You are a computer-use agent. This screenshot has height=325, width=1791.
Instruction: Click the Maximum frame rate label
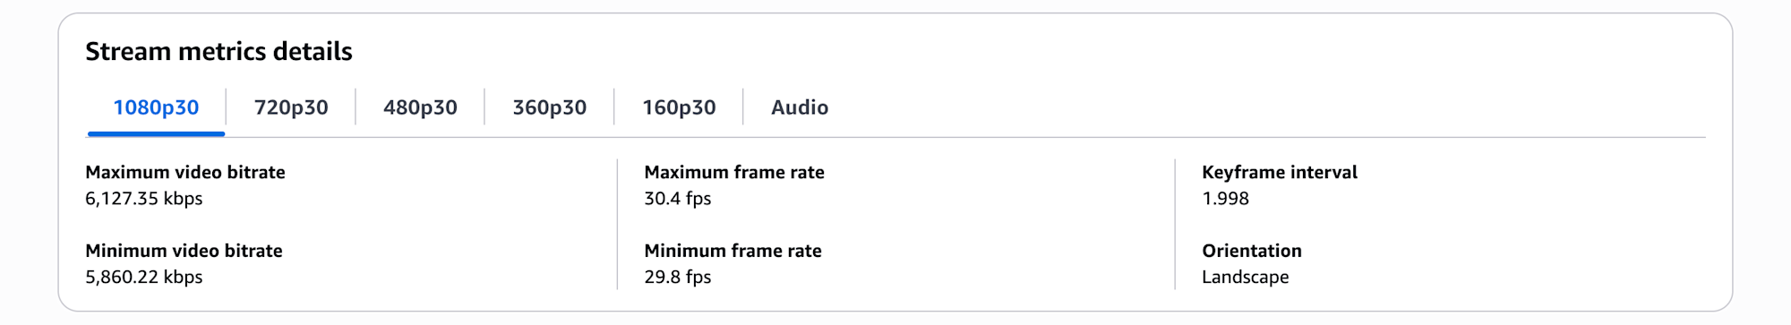click(734, 172)
